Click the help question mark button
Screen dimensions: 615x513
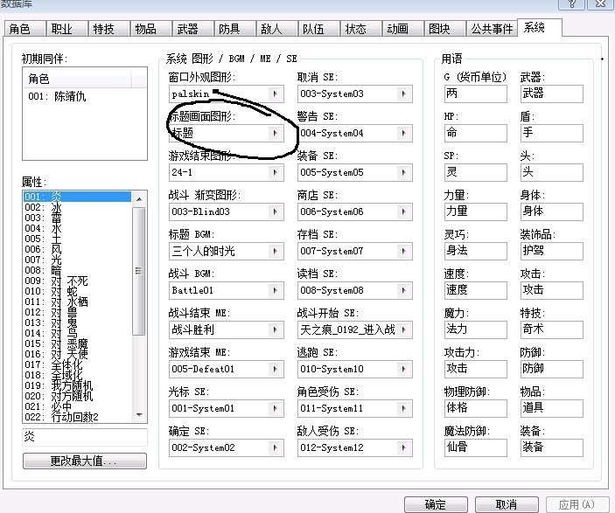point(572,3)
